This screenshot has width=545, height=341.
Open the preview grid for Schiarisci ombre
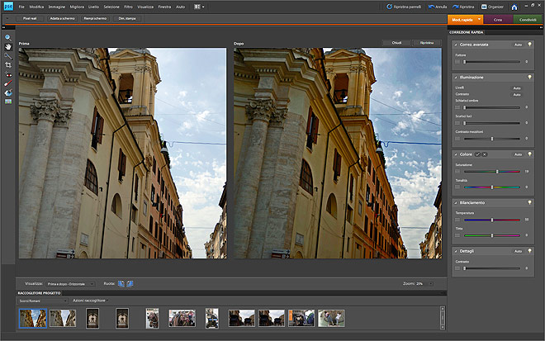[x=457, y=107]
